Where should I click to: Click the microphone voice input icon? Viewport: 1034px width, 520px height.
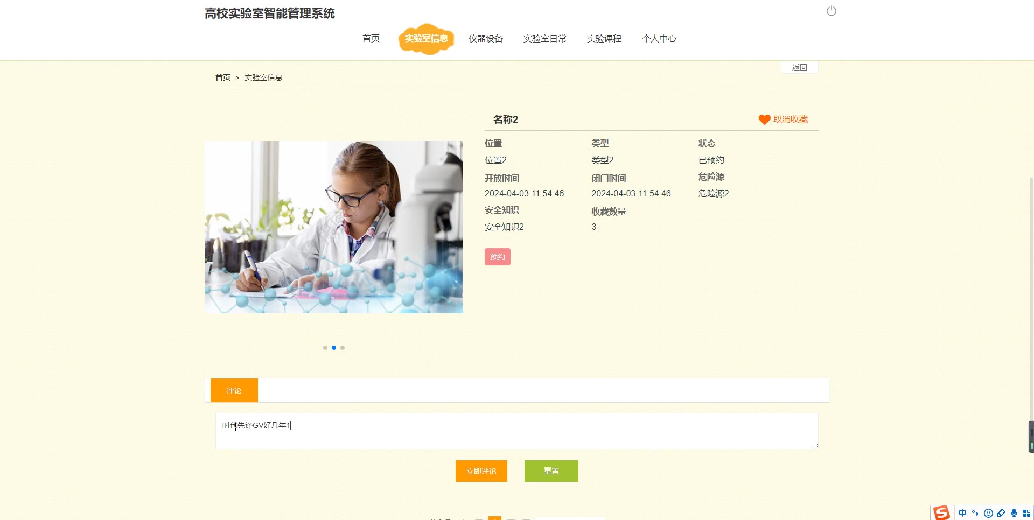(1014, 513)
